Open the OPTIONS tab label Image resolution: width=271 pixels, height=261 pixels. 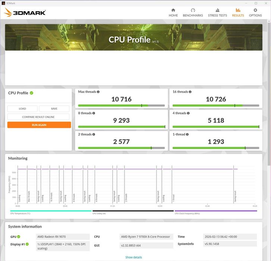click(x=255, y=15)
